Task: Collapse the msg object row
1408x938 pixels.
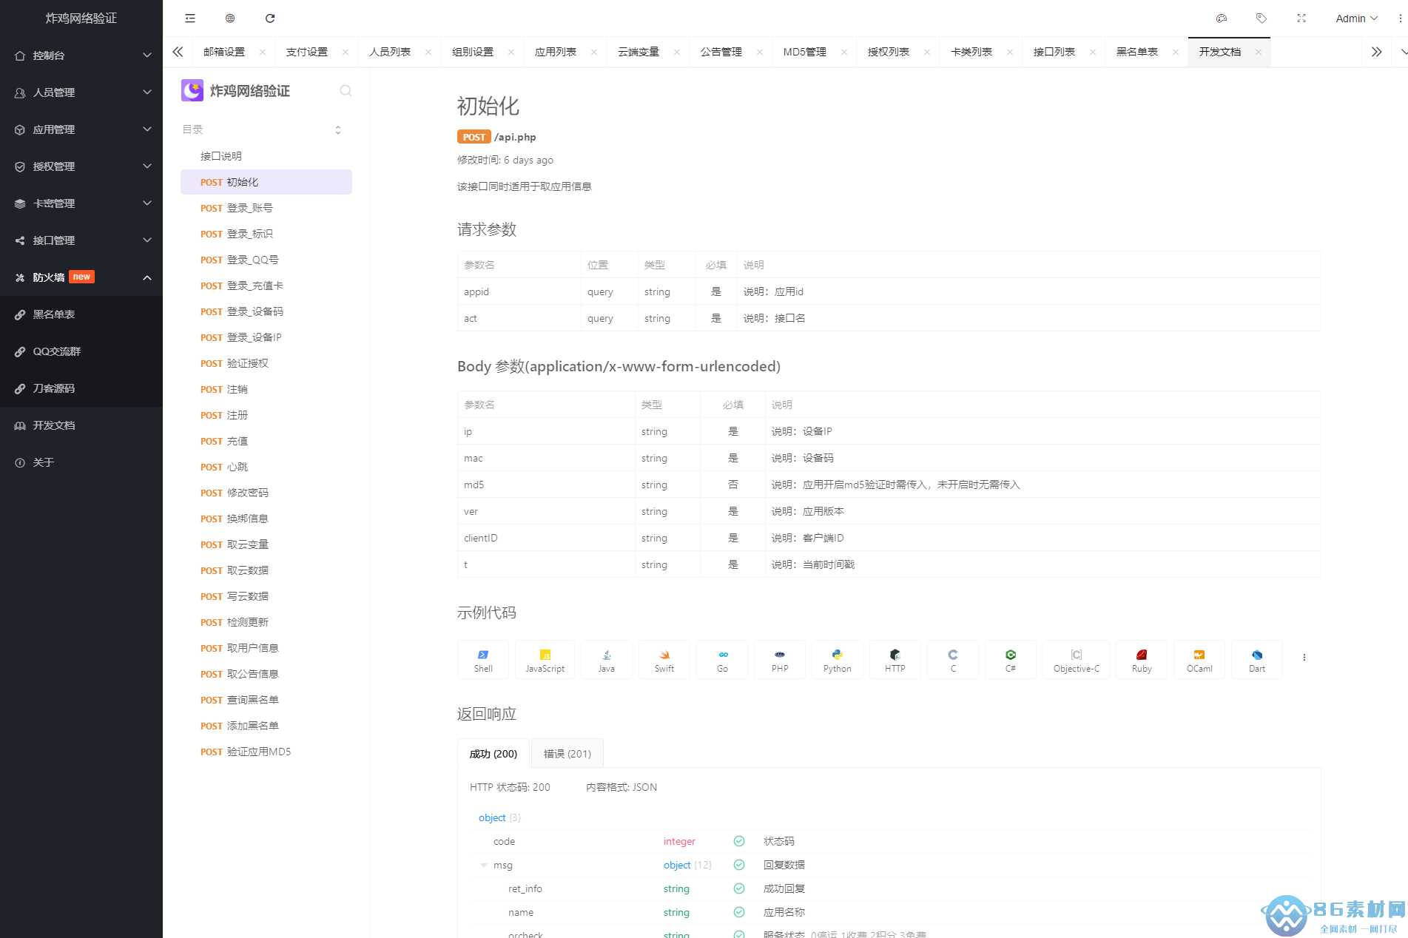Action: coord(484,865)
